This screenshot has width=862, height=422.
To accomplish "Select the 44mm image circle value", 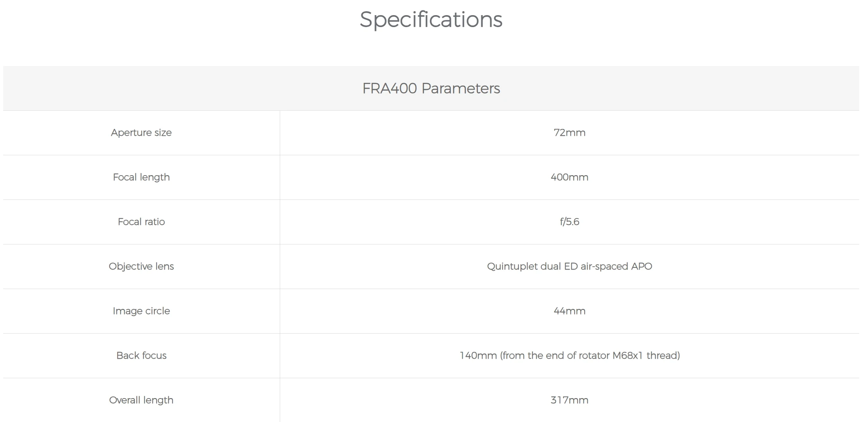I will 569,311.
